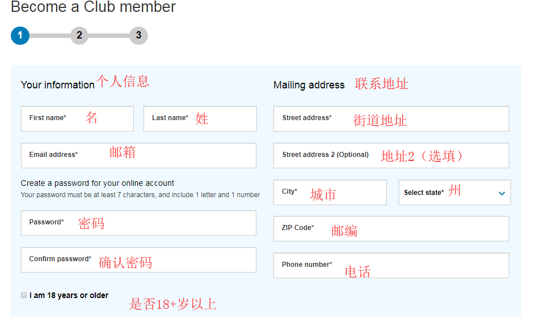The width and height of the screenshot is (536, 319).
Task: Open the Select state dropdown arrow
Action: point(501,193)
